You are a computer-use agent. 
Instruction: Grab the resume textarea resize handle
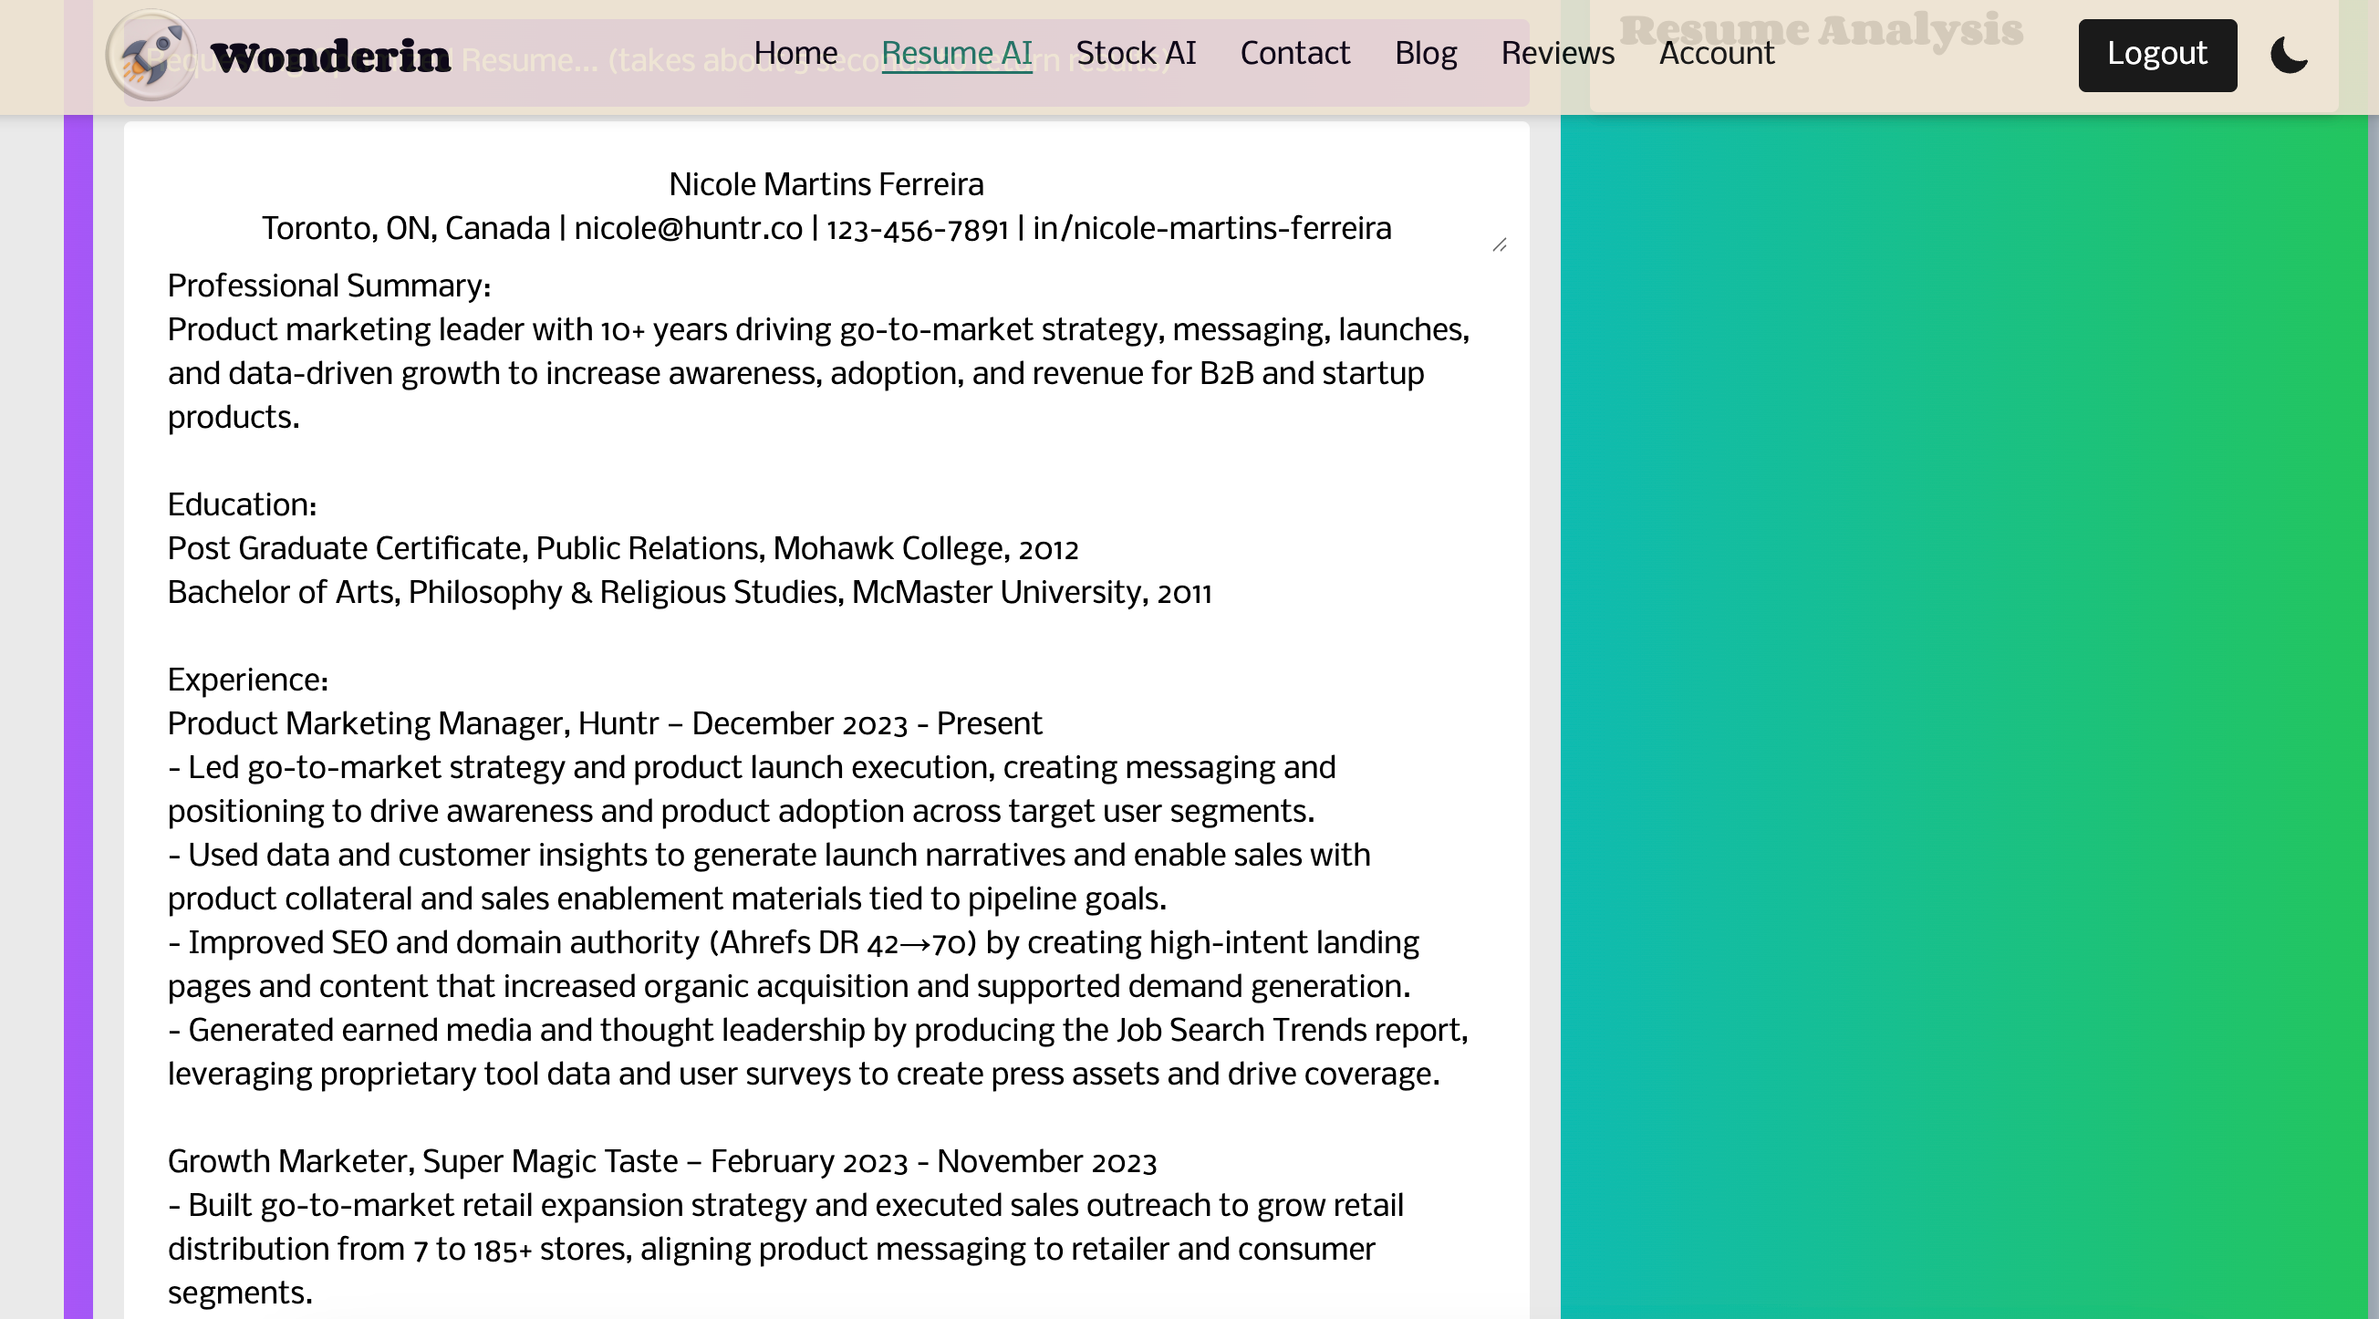click(1499, 244)
